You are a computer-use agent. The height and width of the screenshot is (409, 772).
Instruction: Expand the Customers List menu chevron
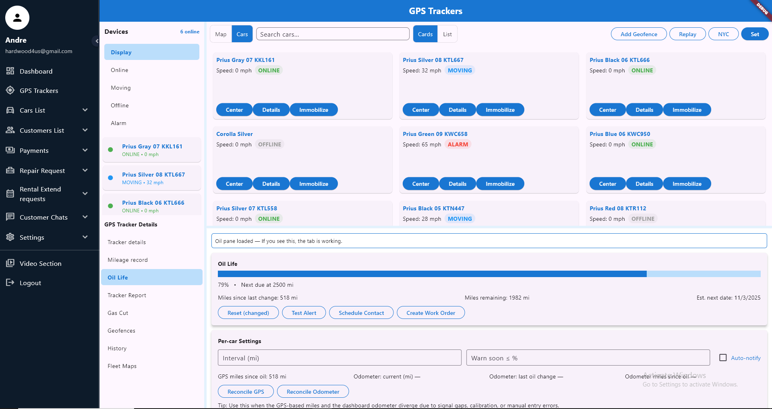pos(85,130)
